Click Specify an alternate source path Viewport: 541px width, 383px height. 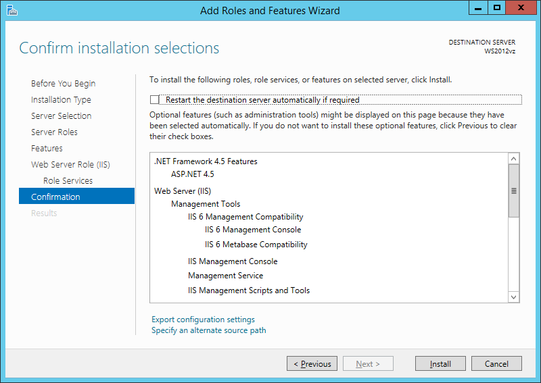tap(208, 330)
